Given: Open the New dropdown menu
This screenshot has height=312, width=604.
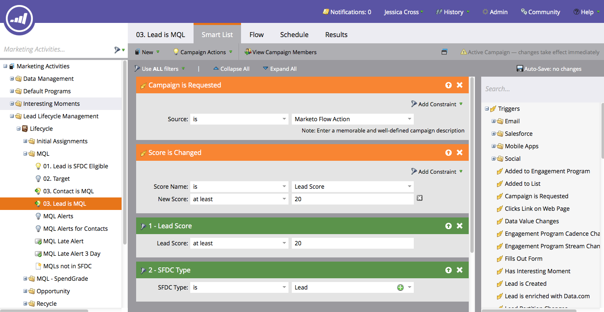Looking at the screenshot, I should (147, 52).
